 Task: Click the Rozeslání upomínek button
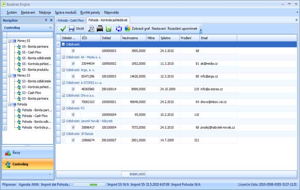coord(183,29)
